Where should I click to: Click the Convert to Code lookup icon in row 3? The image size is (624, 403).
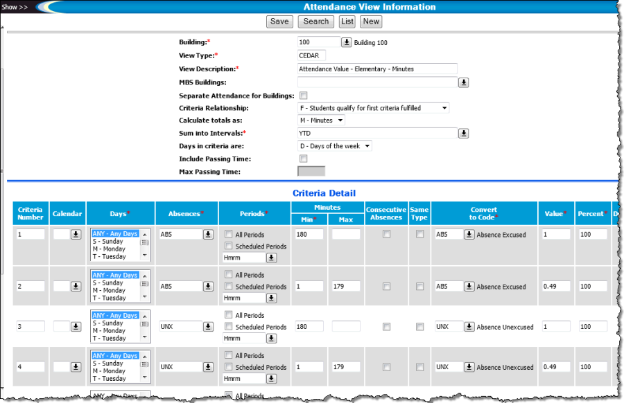469,326
